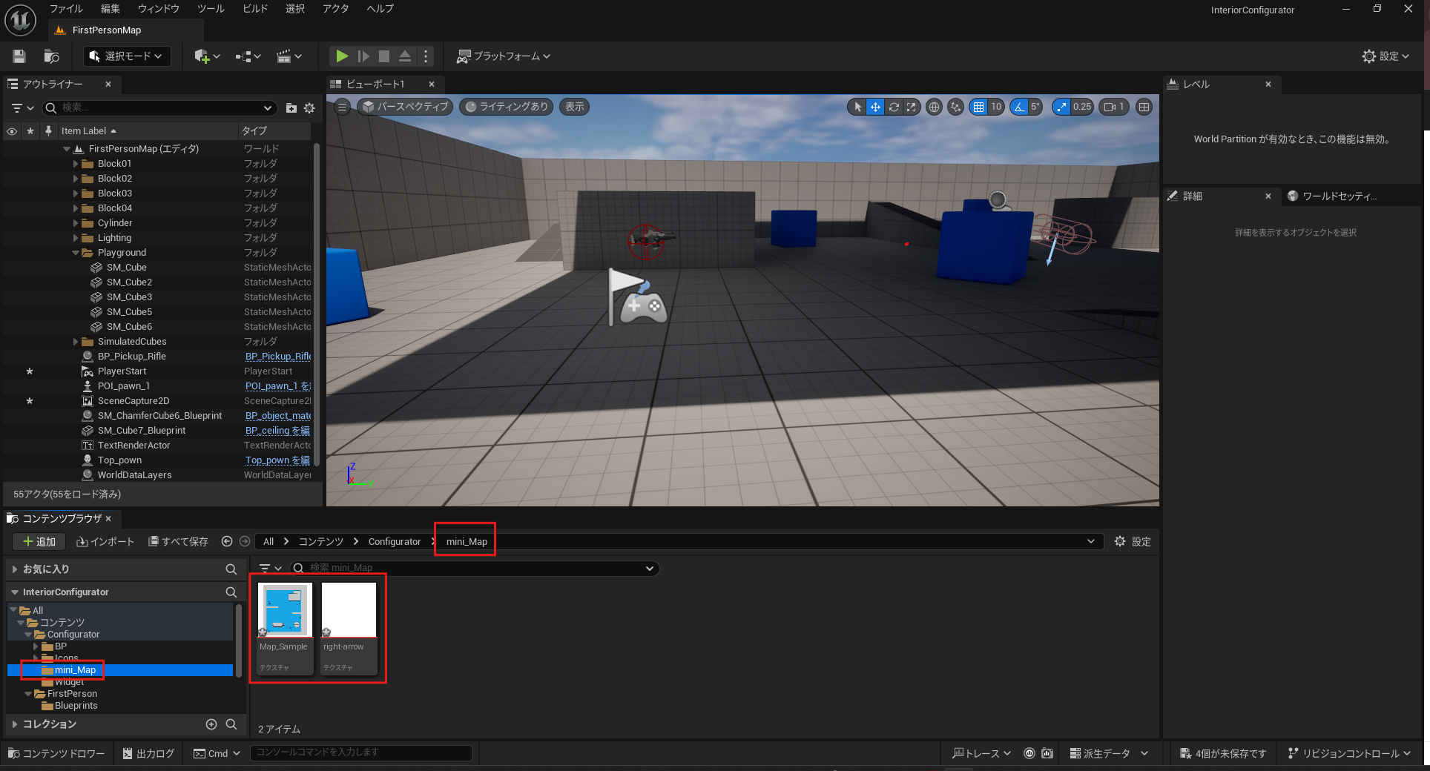Expand the Lighting folder in the Outliner
Viewport: 1430px width, 771px height.
(x=76, y=237)
